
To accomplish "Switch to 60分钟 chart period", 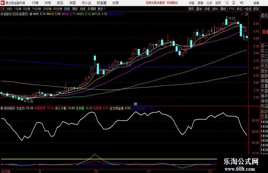I will [x=58, y=9].
